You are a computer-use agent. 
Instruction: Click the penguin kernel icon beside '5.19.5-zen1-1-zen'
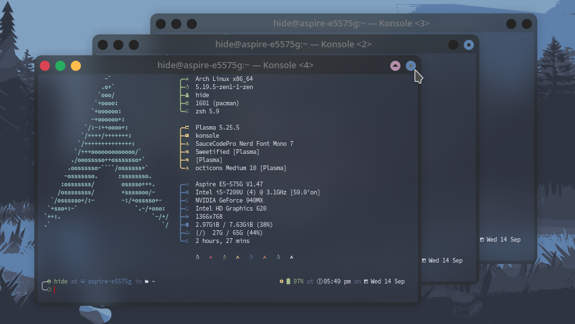[x=187, y=87]
